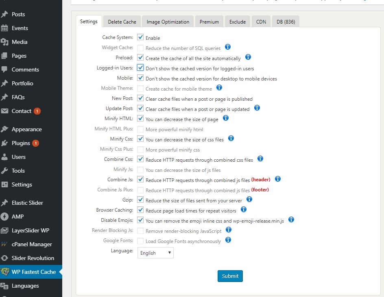Uncheck the Minify HTML checkbox
This screenshot has height=297, width=384.
pyautogui.click(x=140, y=118)
